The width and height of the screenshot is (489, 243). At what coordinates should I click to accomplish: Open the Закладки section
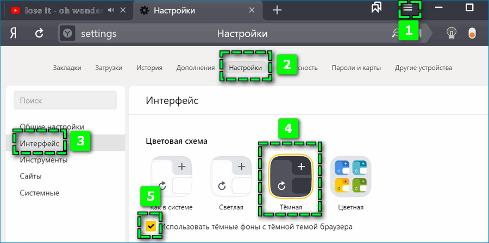click(x=67, y=68)
